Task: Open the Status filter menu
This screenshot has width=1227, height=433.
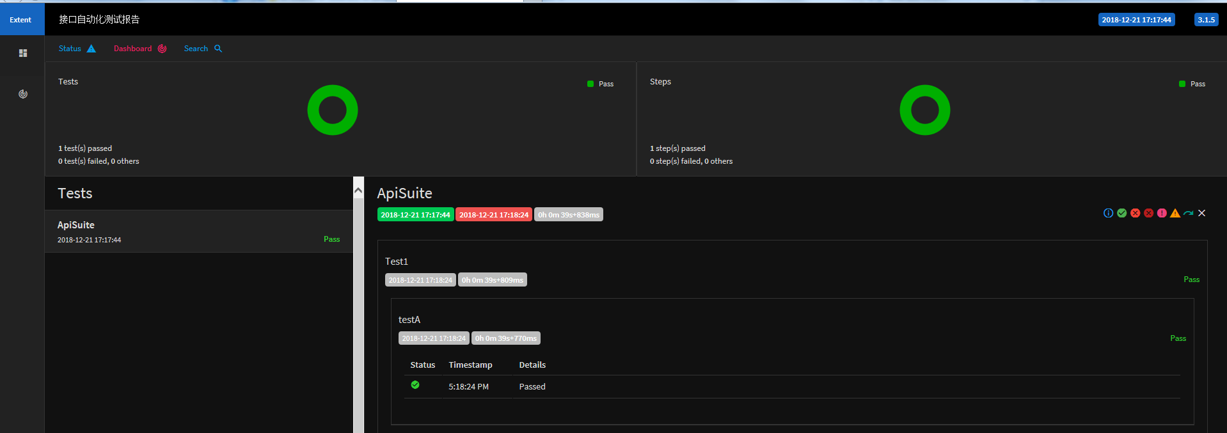Action: (x=77, y=49)
